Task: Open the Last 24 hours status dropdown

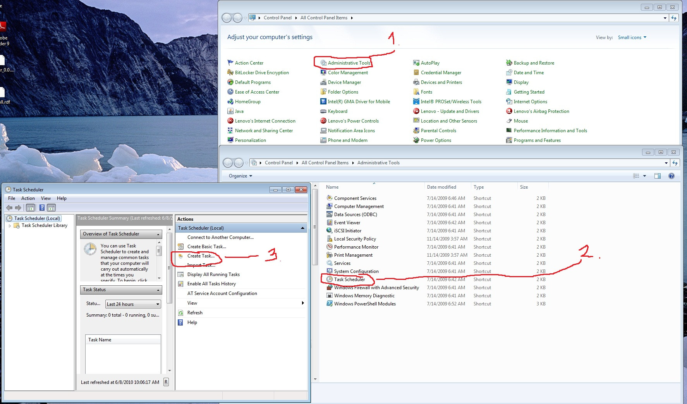Action: 133,304
